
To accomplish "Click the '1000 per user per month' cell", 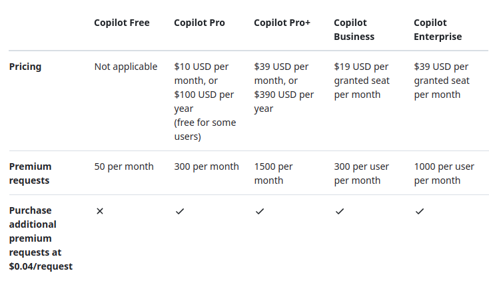I will click(x=444, y=173).
